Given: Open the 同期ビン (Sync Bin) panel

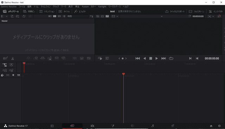Looking at the screenshot, I should pos(29,12).
